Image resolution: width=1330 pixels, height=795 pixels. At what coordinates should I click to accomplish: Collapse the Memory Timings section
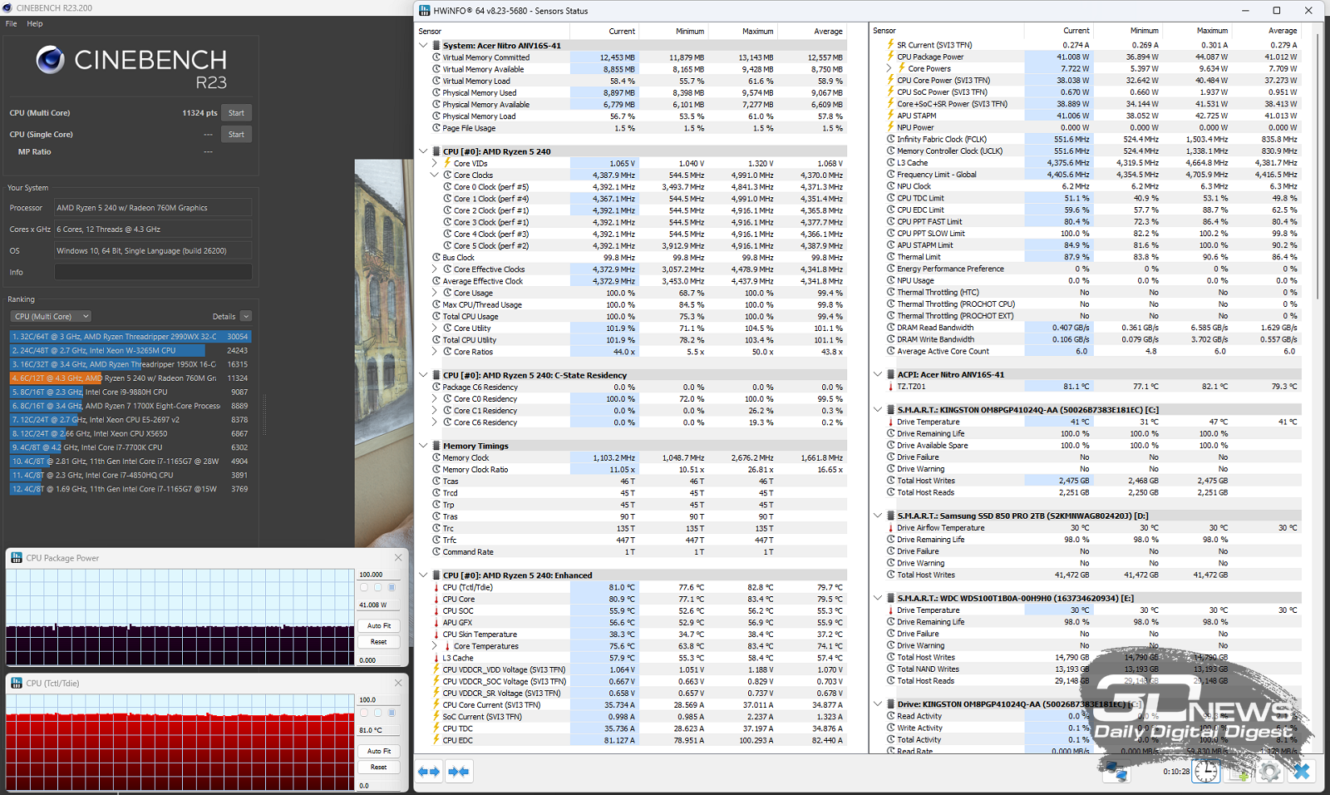click(x=423, y=446)
